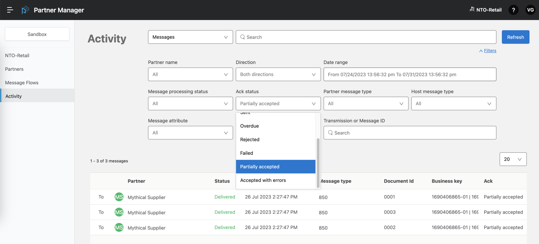Open the Direction dropdown showing Both directions
Image resolution: width=539 pixels, height=244 pixels.
pos(278,74)
